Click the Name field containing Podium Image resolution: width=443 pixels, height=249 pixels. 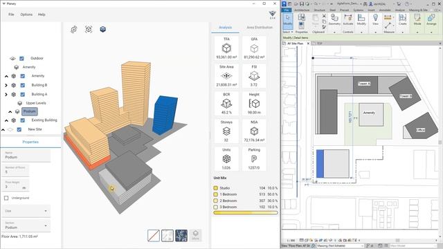tap(26, 156)
